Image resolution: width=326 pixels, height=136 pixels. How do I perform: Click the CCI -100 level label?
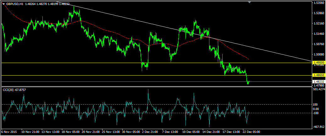(x=316, y=113)
